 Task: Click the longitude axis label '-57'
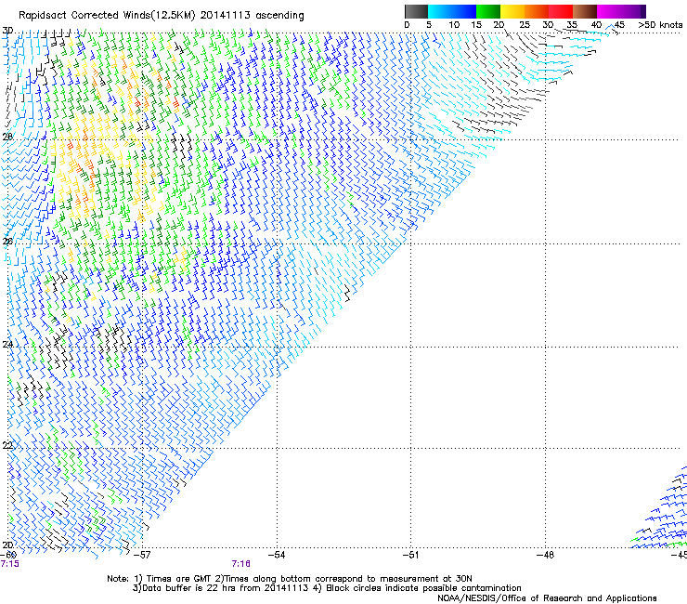[141, 555]
